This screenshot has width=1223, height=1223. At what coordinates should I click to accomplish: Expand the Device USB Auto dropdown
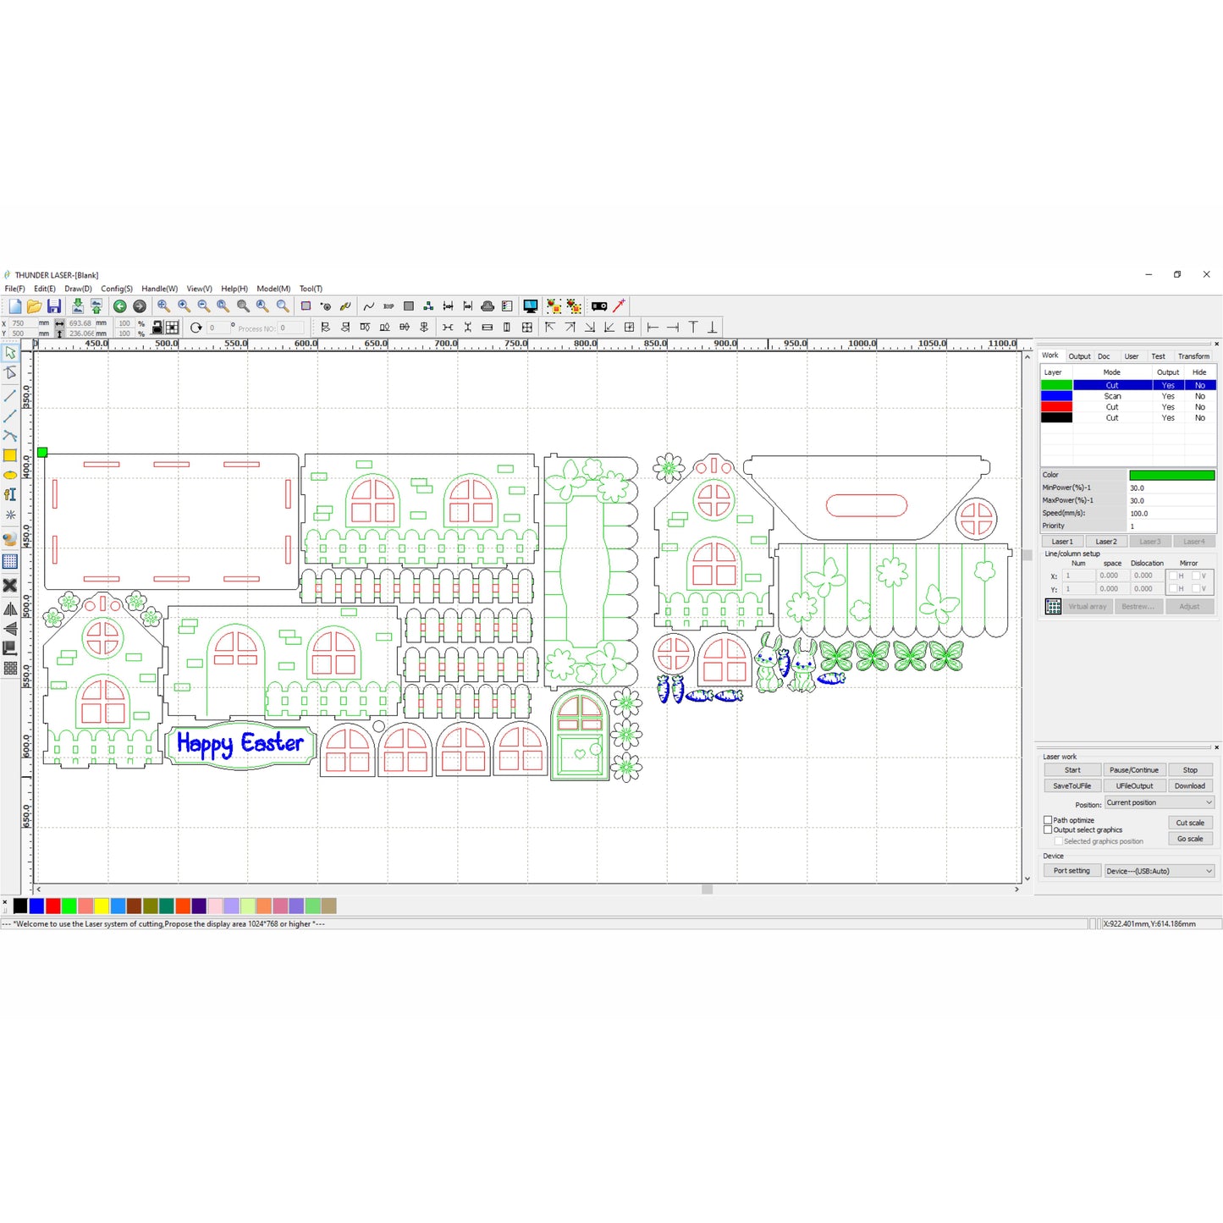click(x=1159, y=871)
